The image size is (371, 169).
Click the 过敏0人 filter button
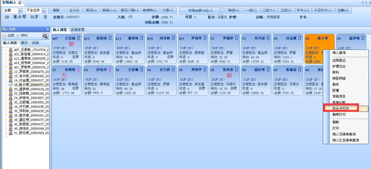pyautogui.click(x=344, y=11)
